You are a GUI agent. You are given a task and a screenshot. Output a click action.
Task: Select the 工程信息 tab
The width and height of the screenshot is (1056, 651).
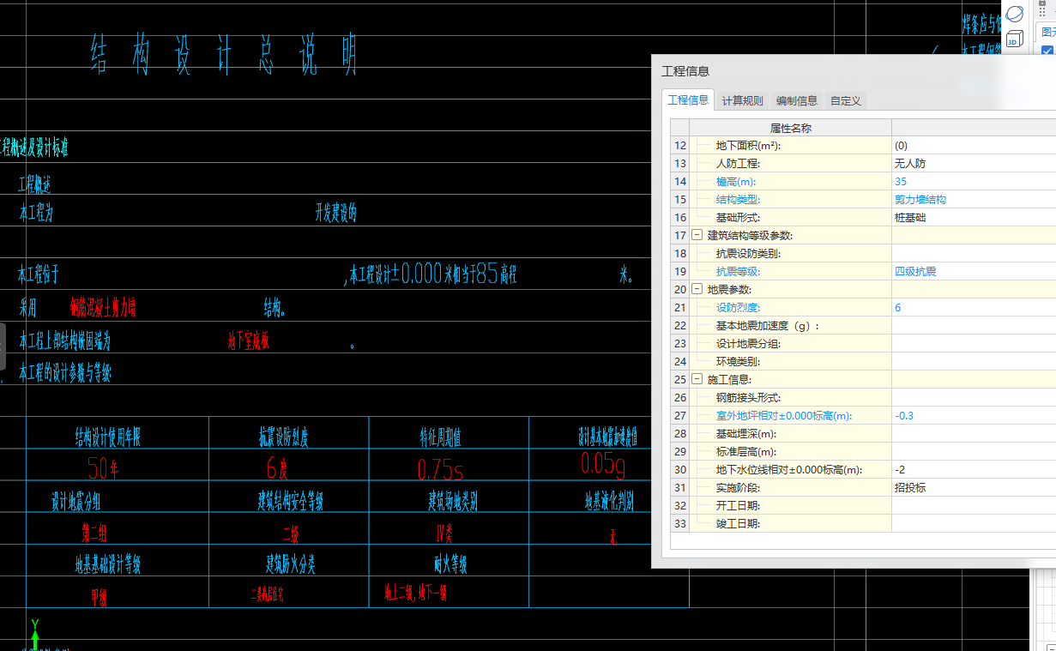pos(688,99)
